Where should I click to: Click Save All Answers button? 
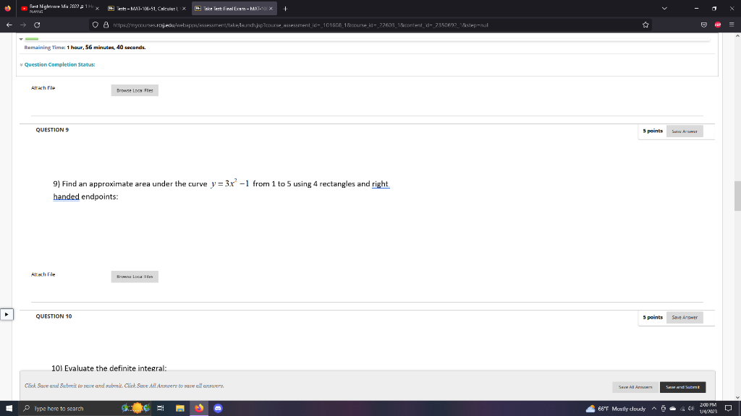point(635,387)
